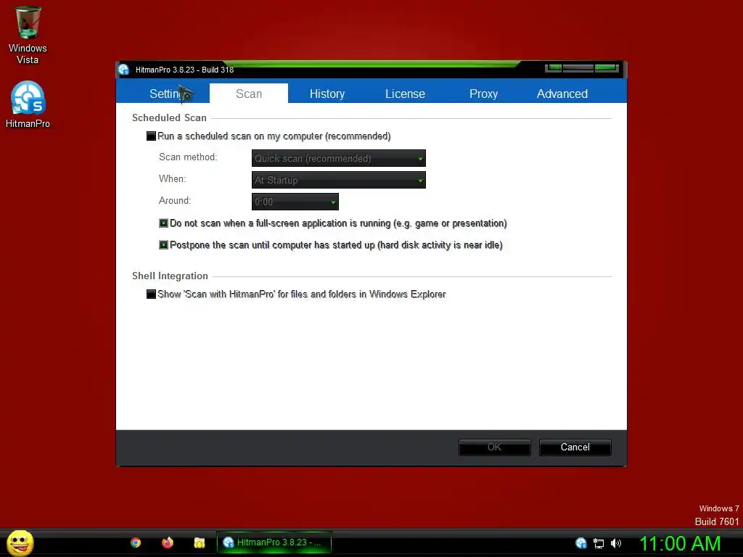Click the 'Shell Integration' section heading
The height and width of the screenshot is (557, 743).
point(170,276)
